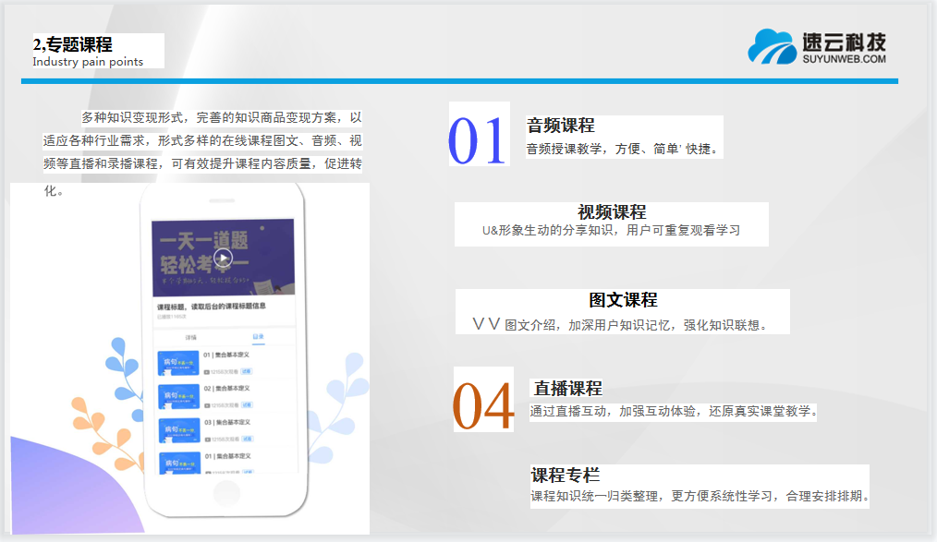Click the Industry pain points subtitle
Image resolution: width=937 pixels, height=542 pixels.
tap(88, 62)
